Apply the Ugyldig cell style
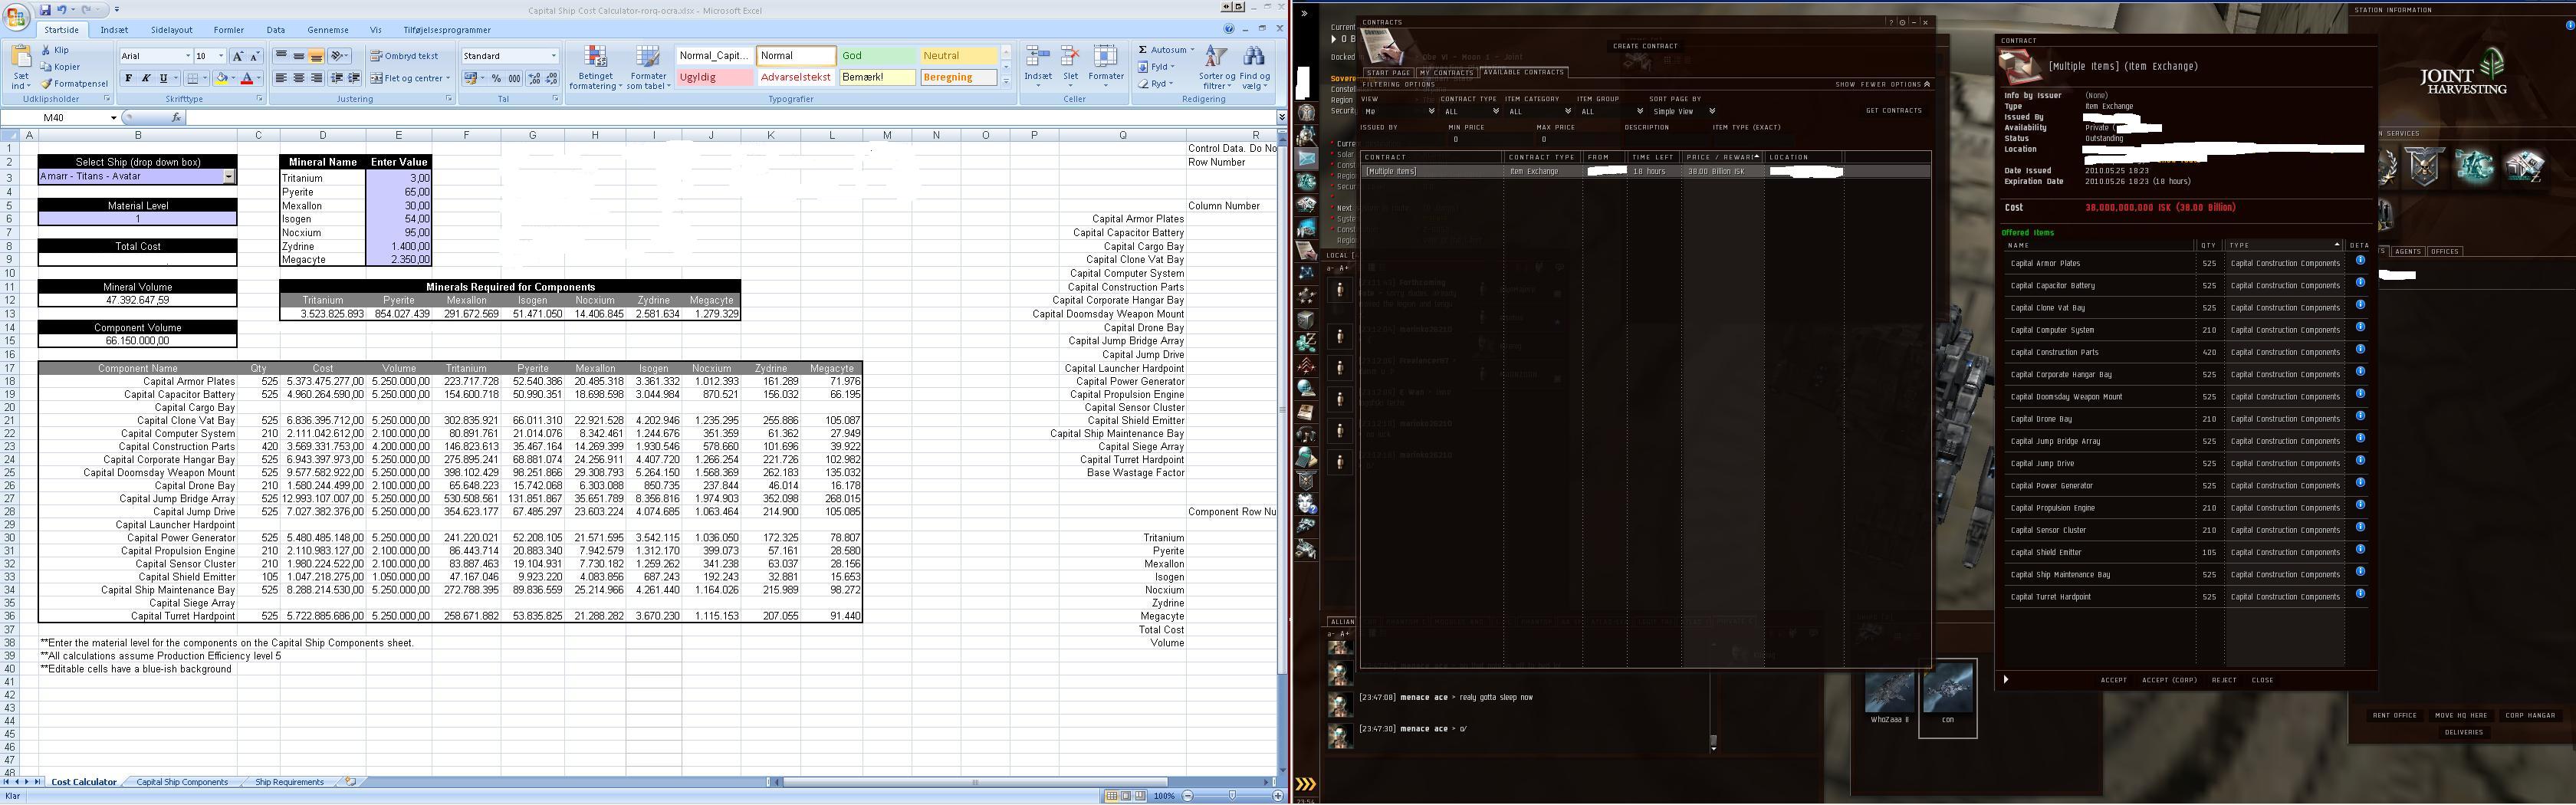 pyautogui.click(x=715, y=77)
